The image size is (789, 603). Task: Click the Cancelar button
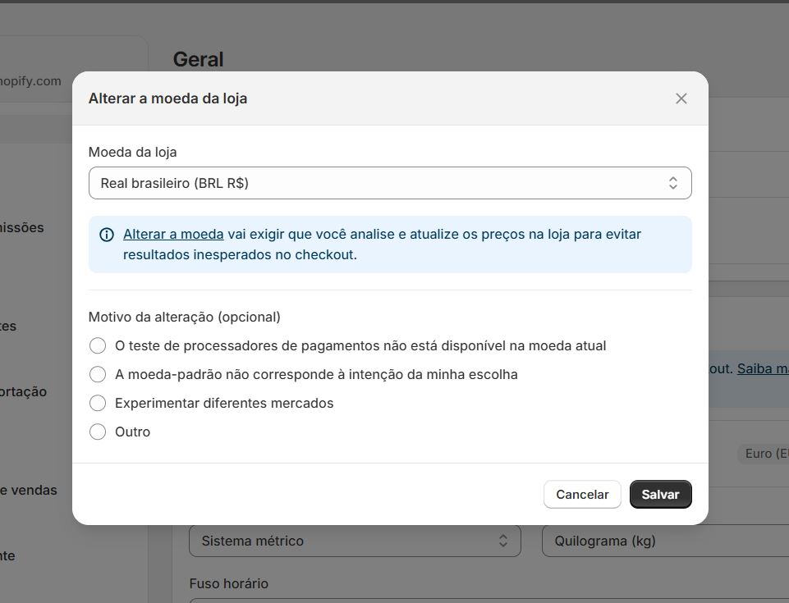582,495
